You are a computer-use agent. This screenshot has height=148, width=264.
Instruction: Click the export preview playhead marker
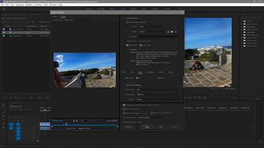click(x=66, y=124)
